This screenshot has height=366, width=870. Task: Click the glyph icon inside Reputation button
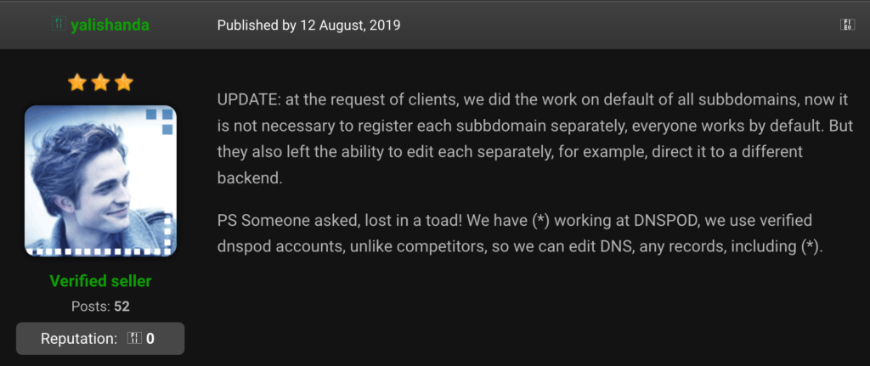[135, 338]
